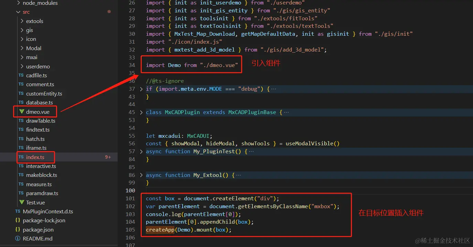Viewport: 473px width, 247px height.
Task: Click "./icon/index.js" import on line 31
Action: (x=195, y=42)
